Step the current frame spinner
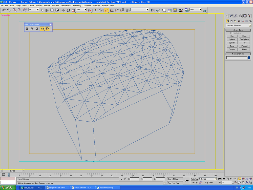 tap(233, 182)
